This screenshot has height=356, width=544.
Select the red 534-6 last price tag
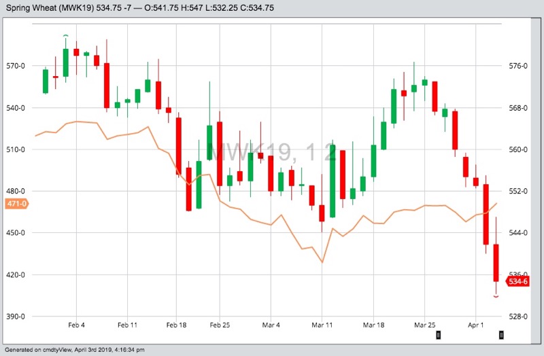click(518, 281)
